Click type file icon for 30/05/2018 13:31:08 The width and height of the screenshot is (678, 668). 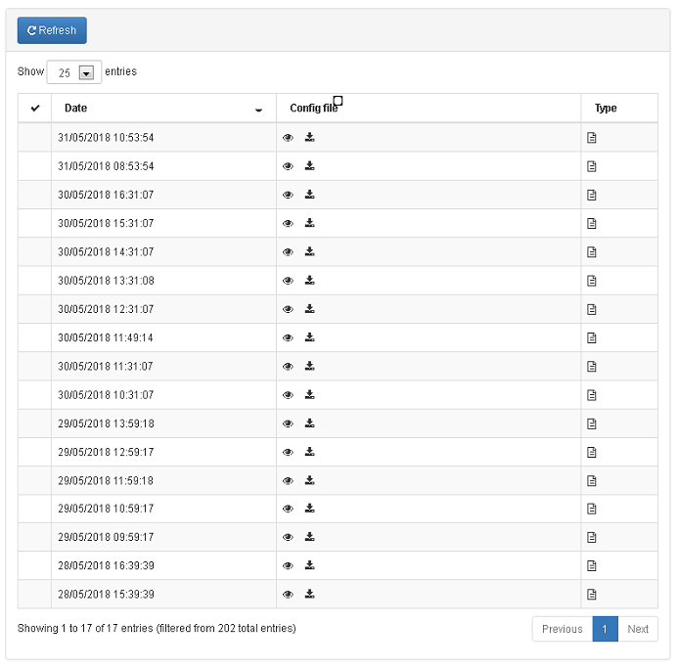coord(592,281)
